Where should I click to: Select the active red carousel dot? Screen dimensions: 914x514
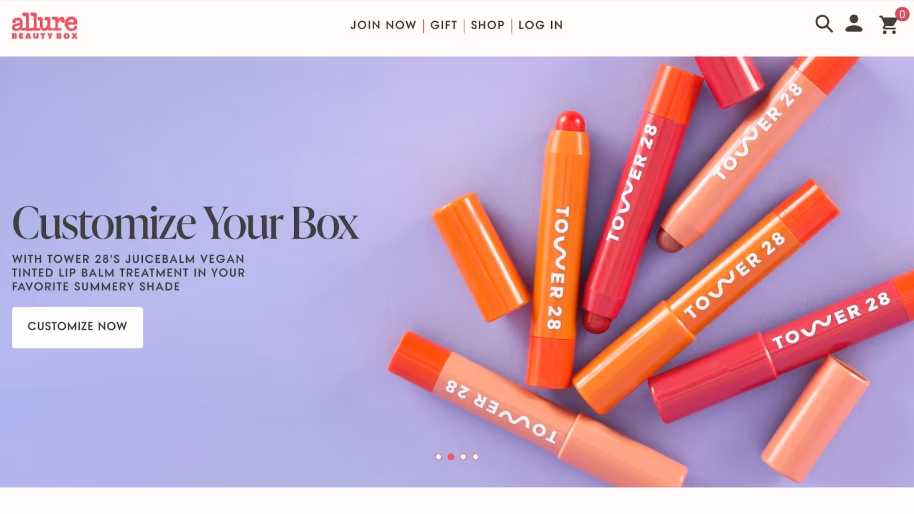451,457
